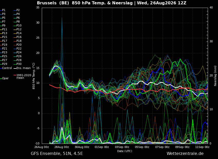218x159 pixels.
Task: Click the P2 legend label
Action: click(18, 10)
